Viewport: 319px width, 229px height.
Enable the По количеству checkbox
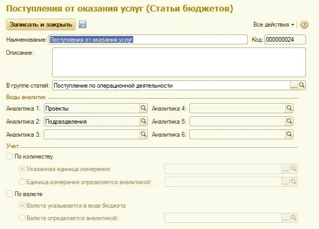pos(9,156)
